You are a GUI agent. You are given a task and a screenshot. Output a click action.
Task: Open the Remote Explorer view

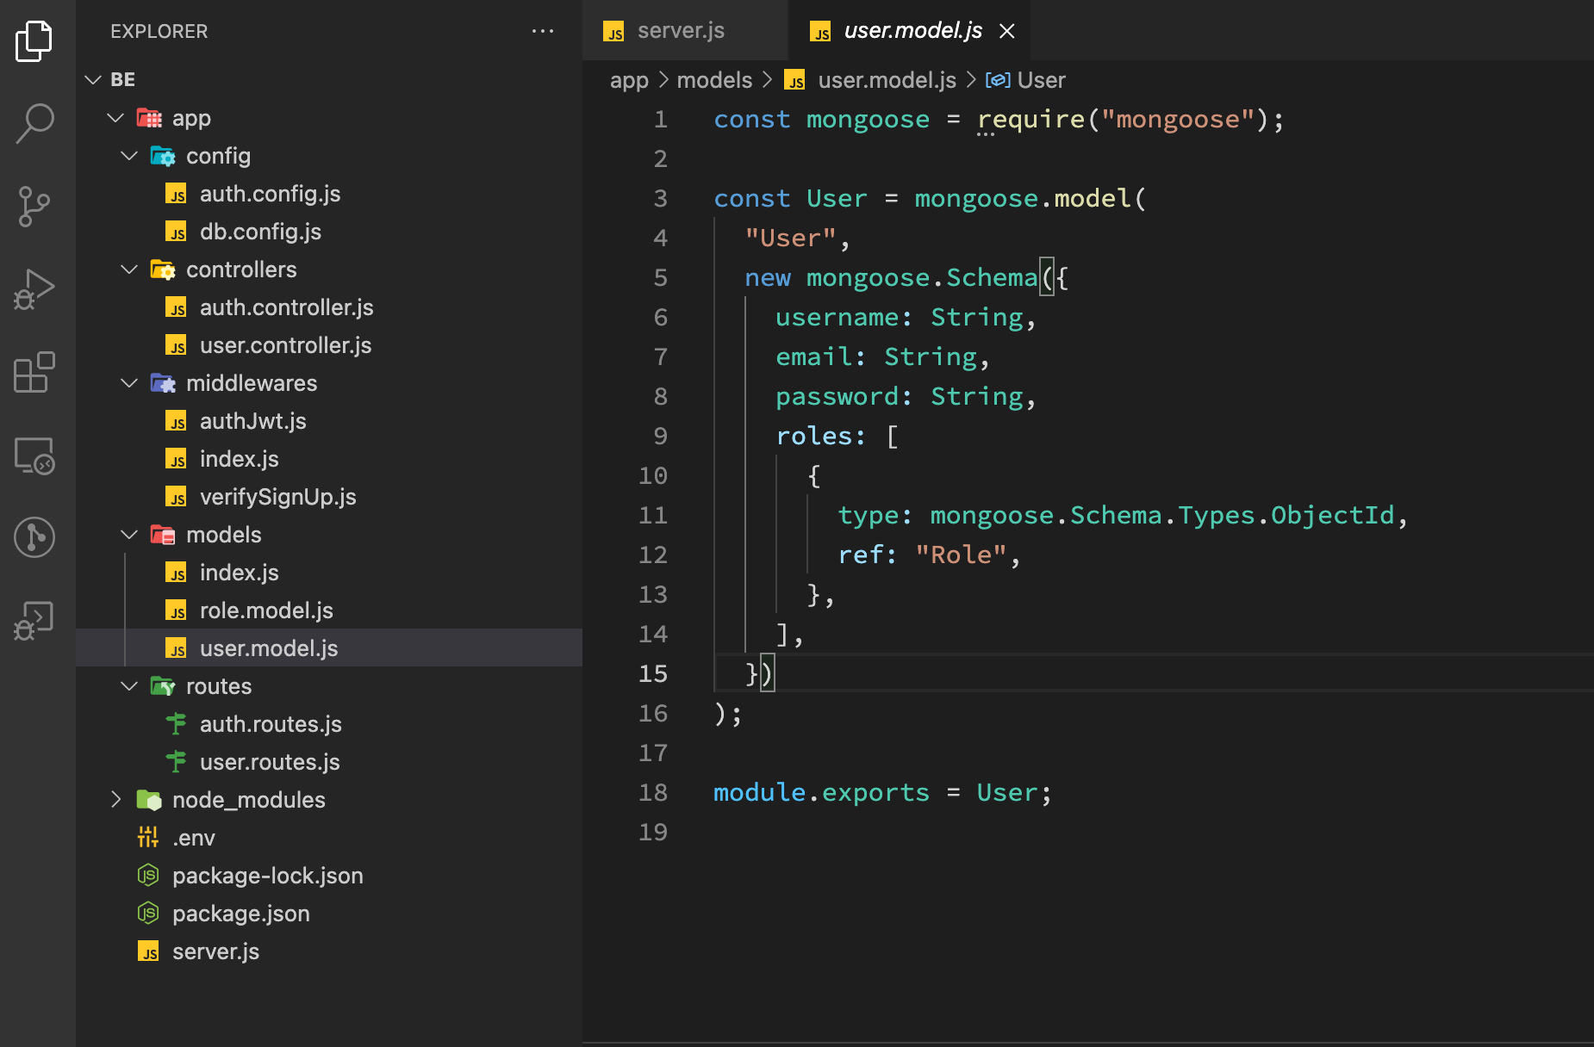coord(34,455)
